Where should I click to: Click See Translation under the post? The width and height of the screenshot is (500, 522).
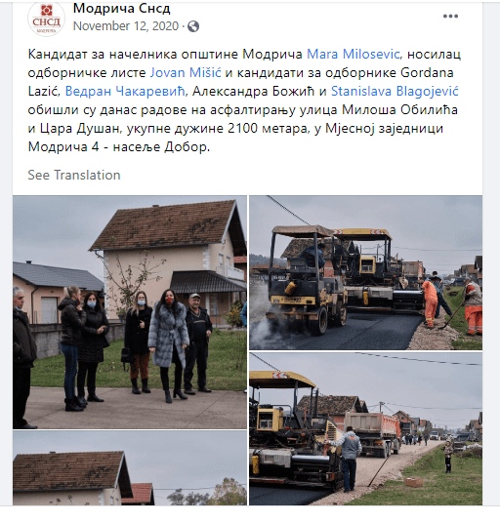click(74, 175)
